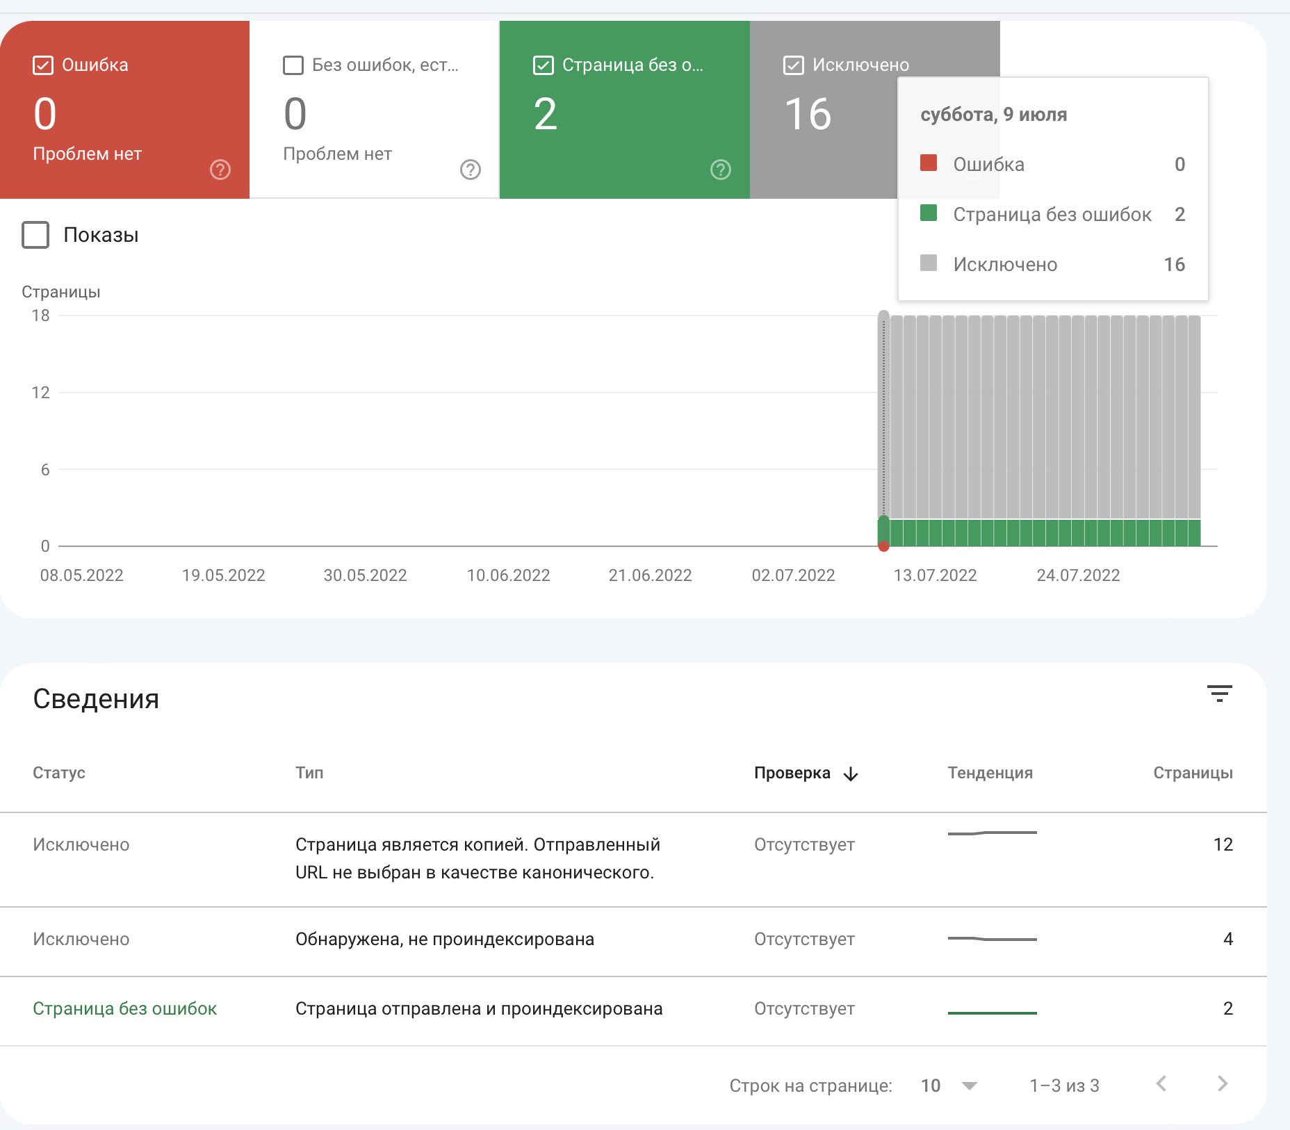Enable the Без ошибок, есть предупреждения checkbox
The height and width of the screenshot is (1130, 1290).
click(293, 65)
